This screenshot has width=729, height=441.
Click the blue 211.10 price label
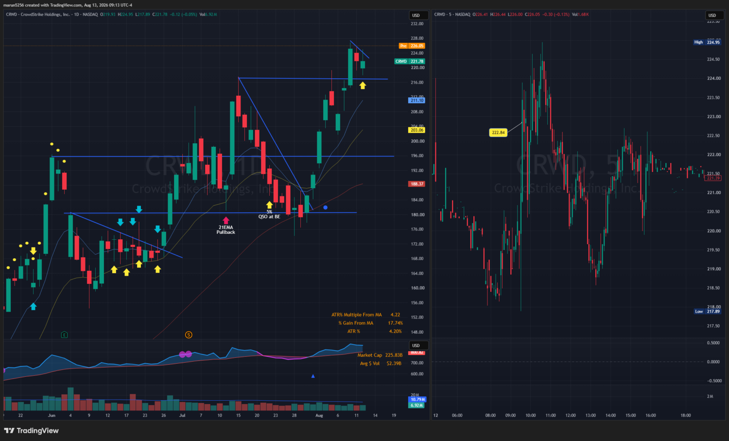tap(417, 100)
